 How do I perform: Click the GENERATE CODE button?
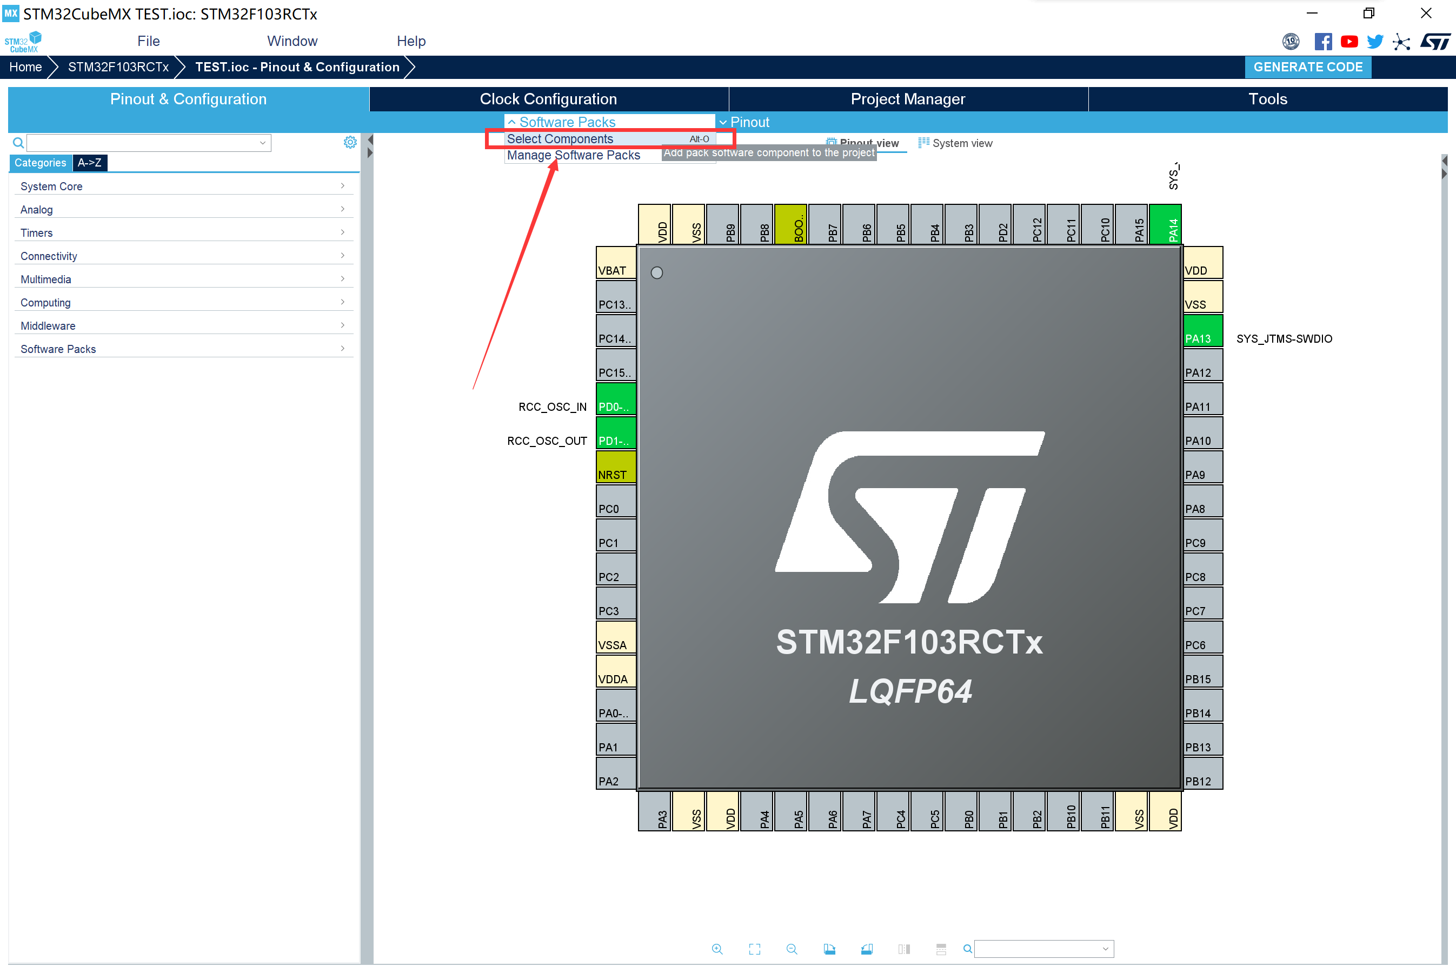(x=1308, y=67)
